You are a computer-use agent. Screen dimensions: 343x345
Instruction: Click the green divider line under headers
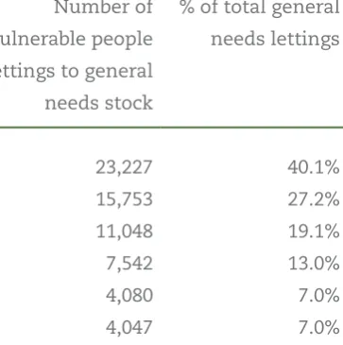point(171,128)
